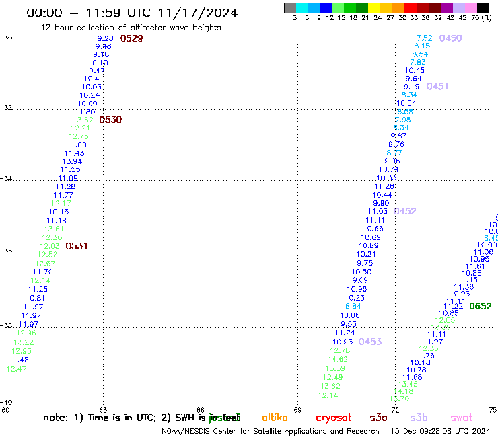Click the wave height value 9.09
Image resolution: width=498 pixels, height=437 pixels.
coord(360,280)
